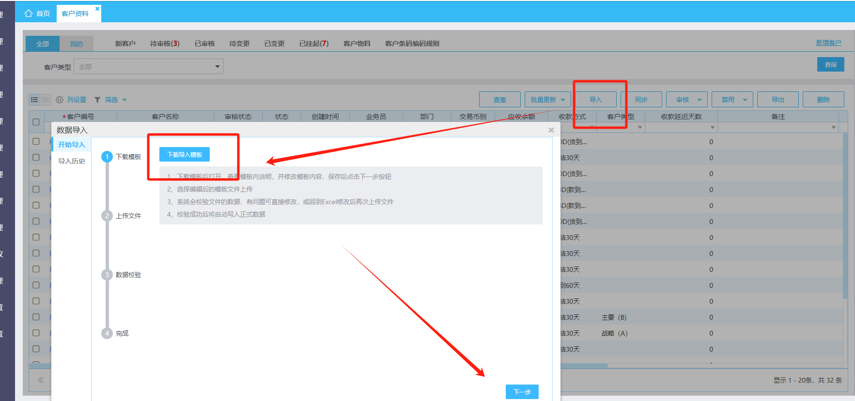The width and height of the screenshot is (855, 401).
Task: Open the 新客户 tab
Action: 125,44
